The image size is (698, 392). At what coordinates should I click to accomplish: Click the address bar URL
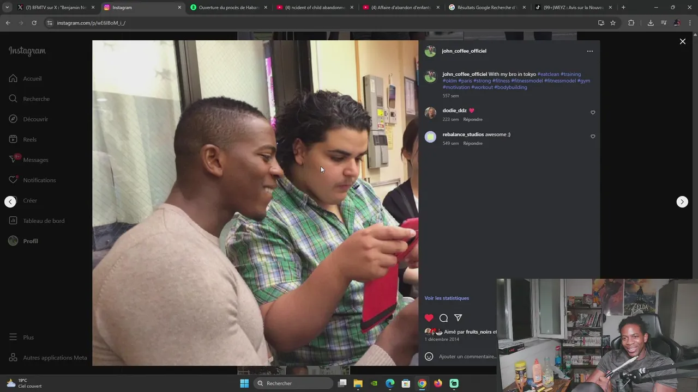pos(91,23)
